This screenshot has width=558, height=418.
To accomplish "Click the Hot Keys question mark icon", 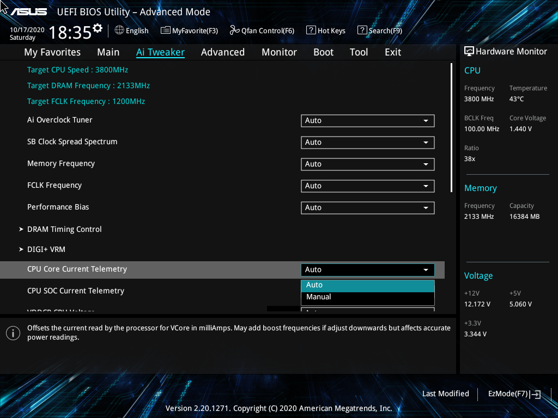I will pos(311,30).
